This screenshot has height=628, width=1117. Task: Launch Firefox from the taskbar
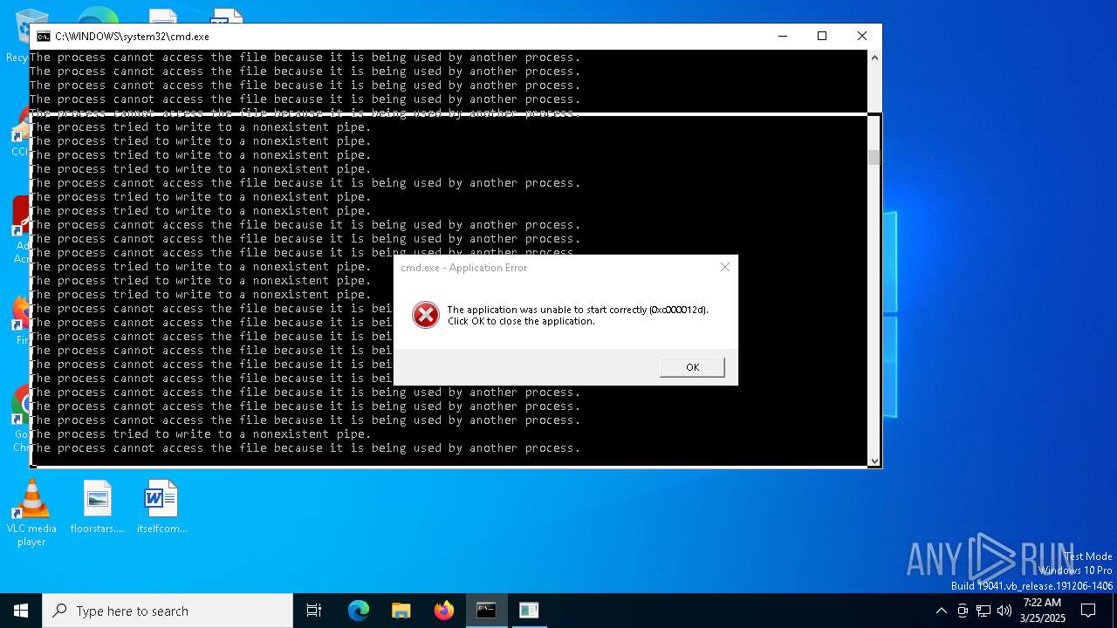pyautogui.click(x=444, y=611)
